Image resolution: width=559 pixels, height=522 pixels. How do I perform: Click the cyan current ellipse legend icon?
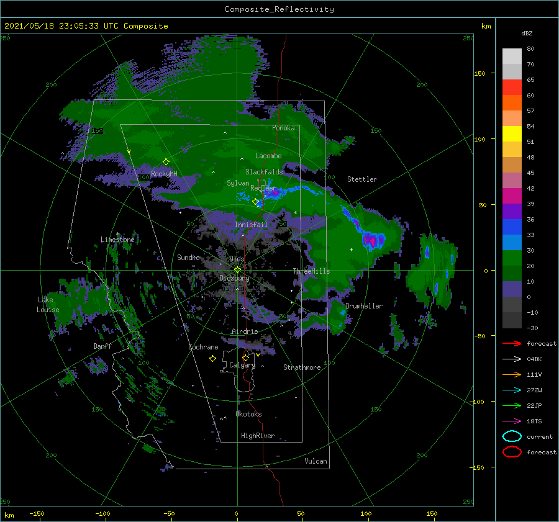[x=512, y=436]
